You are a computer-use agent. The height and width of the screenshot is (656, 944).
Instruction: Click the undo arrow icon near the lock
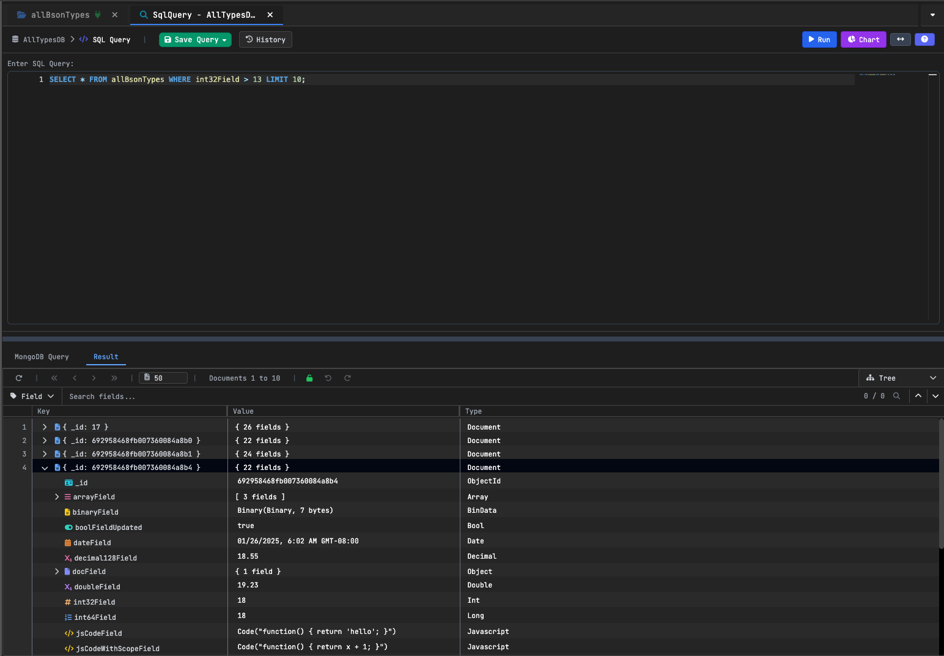(x=328, y=378)
